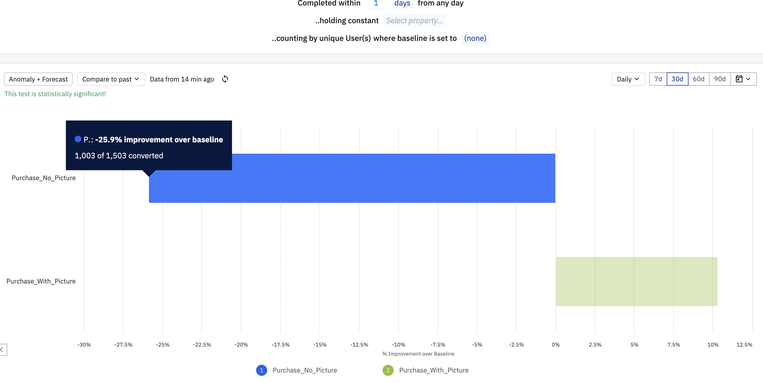763x383 pixels.
Task: Click the completed within number field
Action: pyautogui.click(x=376, y=4)
